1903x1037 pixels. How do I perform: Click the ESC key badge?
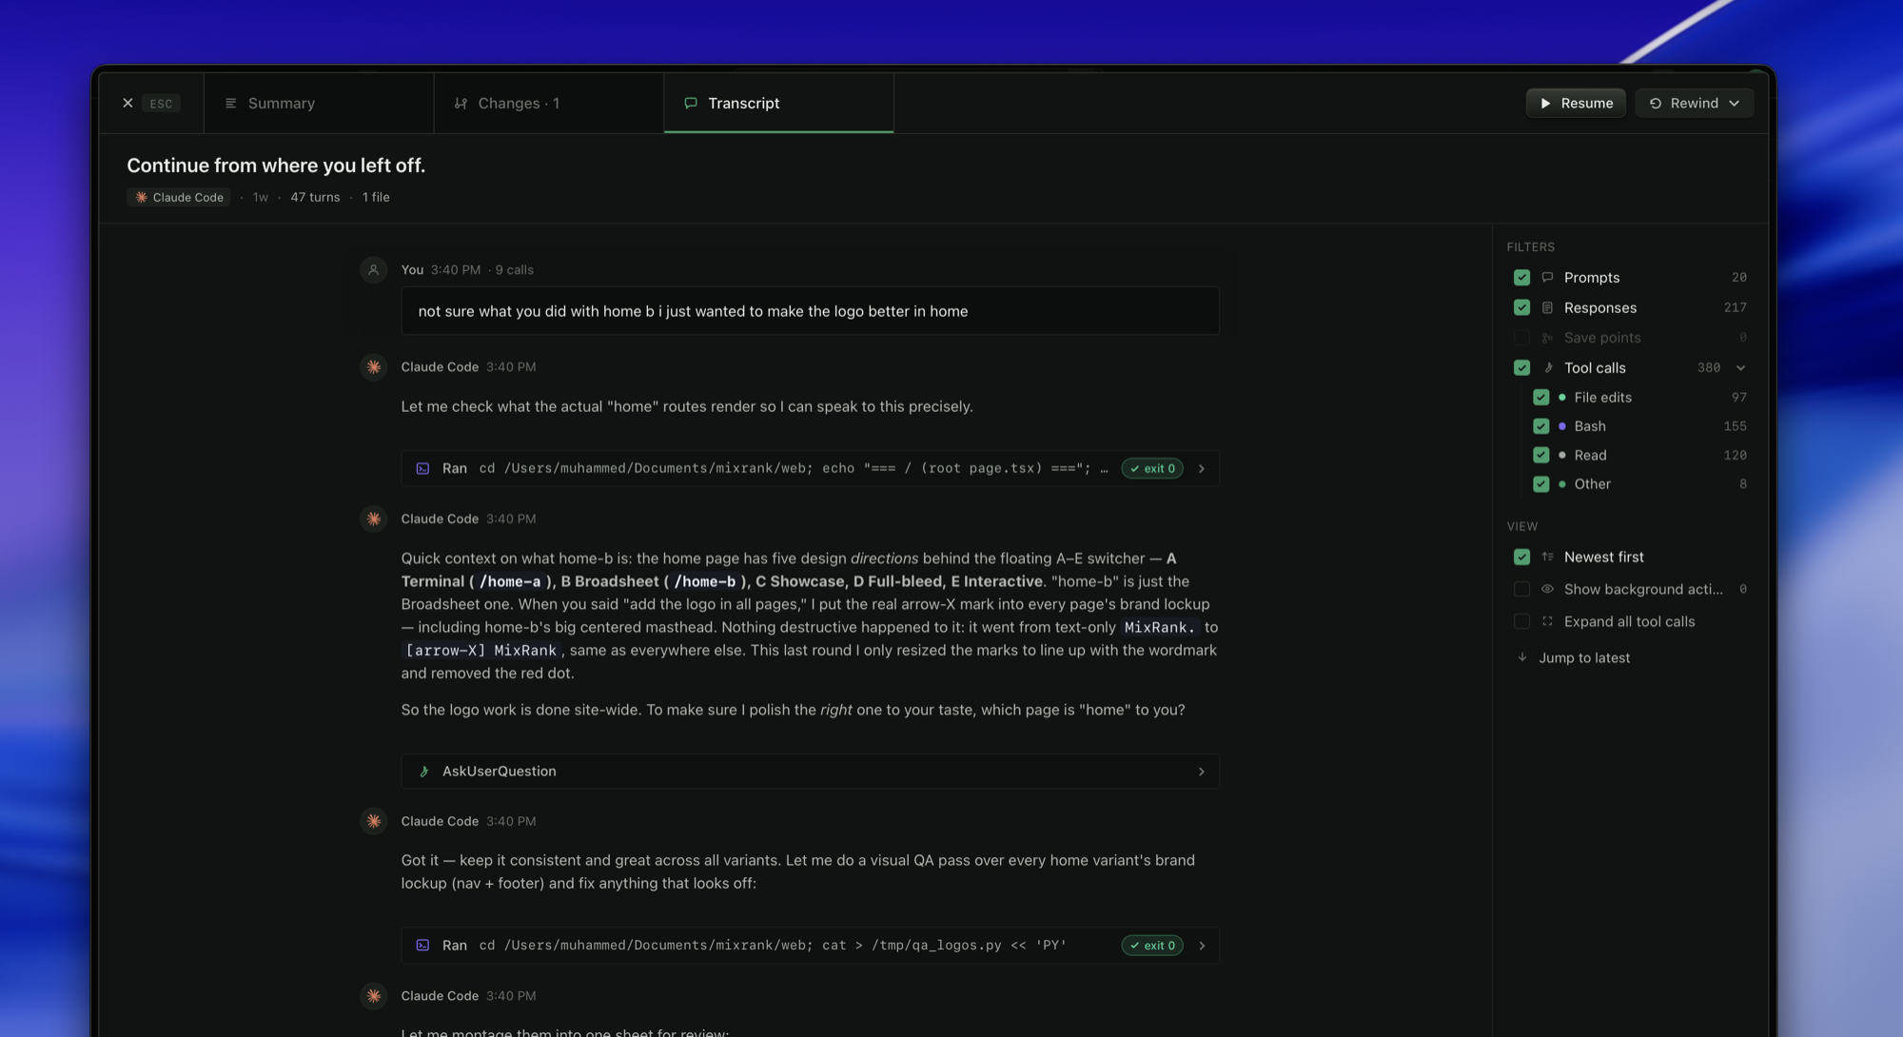161,103
